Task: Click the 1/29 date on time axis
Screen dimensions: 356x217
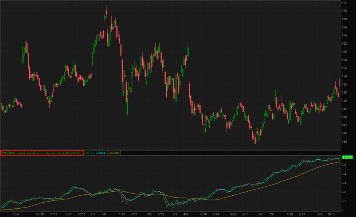Action: [122, 214]
